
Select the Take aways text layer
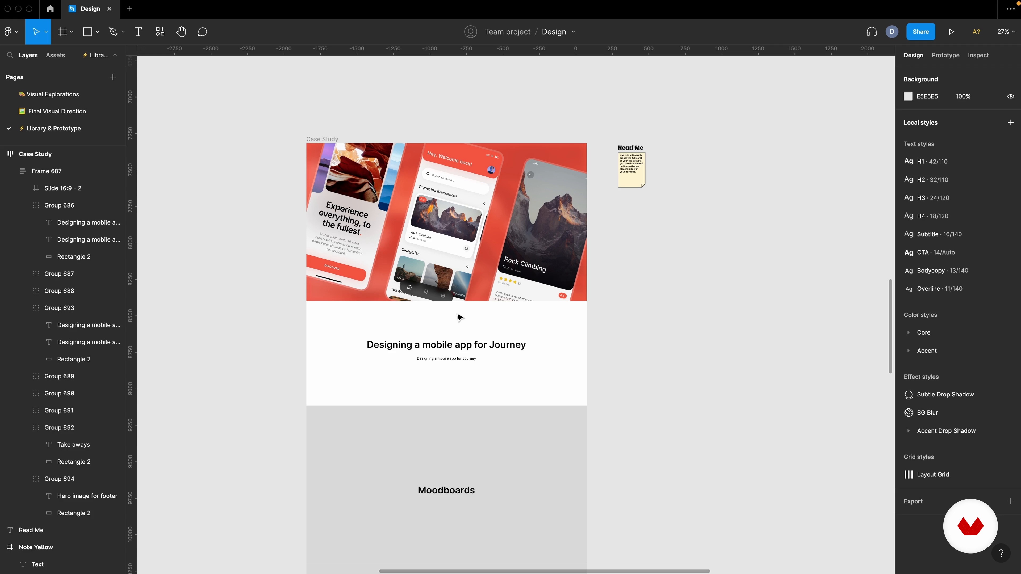click(73, 445)
